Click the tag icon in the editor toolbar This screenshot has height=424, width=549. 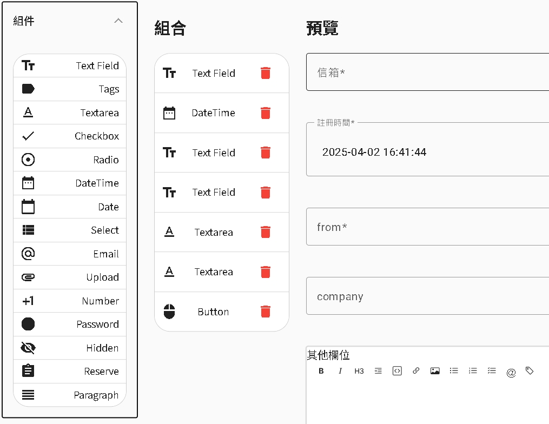[x=530, y=371]
